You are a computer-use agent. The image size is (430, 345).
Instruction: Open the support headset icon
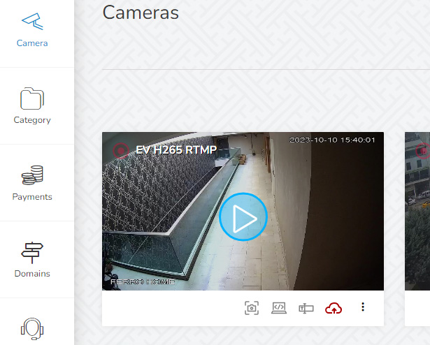(32, 328)
